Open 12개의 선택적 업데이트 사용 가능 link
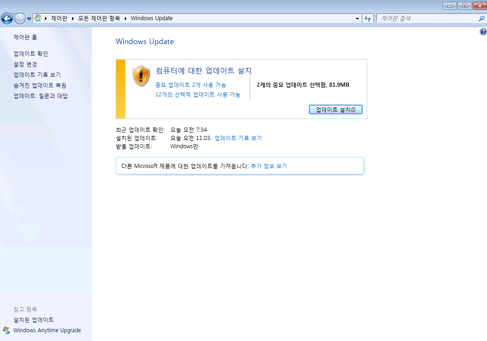The image size is (487, 341). (x=198, y=95)
